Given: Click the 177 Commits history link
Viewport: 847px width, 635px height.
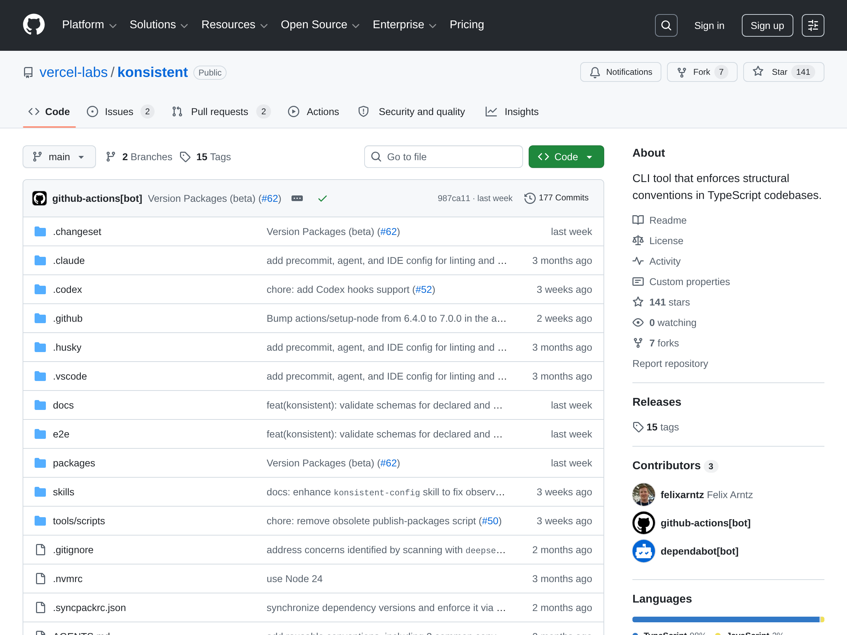Looking at the screenshot, I should [556, 198].
